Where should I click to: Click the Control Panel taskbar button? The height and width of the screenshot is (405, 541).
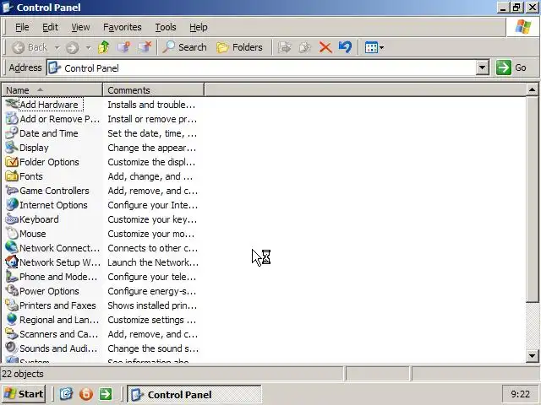tap(194, 394)
